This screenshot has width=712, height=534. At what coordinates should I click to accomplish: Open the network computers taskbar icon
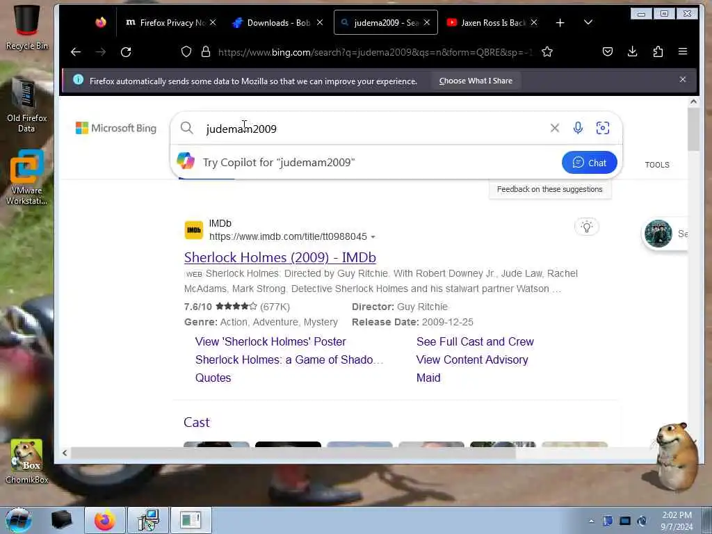[x=148, y=520]
